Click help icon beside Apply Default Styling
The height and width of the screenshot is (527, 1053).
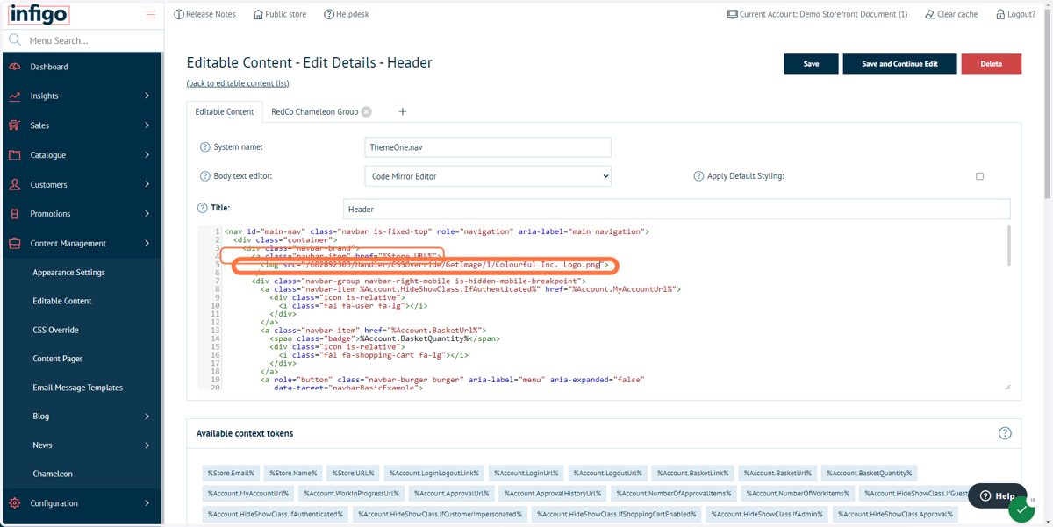[698, 176]
